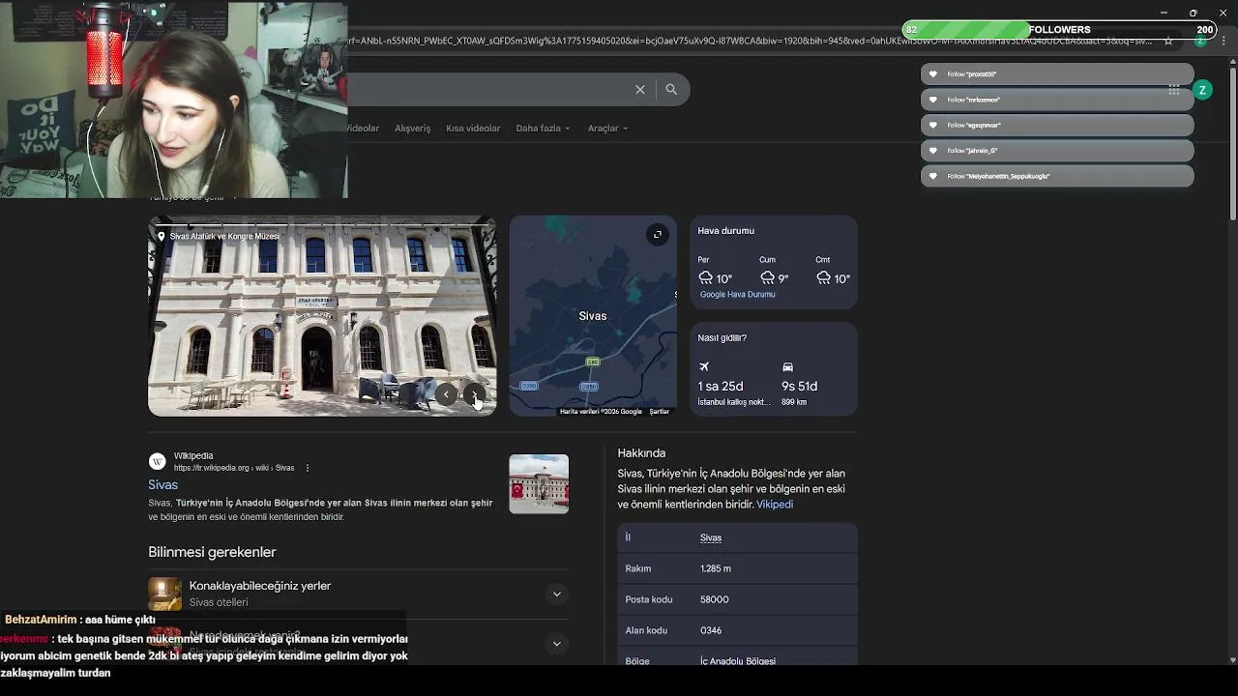Click the location pin on the museum photo
The image size is (1238, 696).
pos(162,236)
